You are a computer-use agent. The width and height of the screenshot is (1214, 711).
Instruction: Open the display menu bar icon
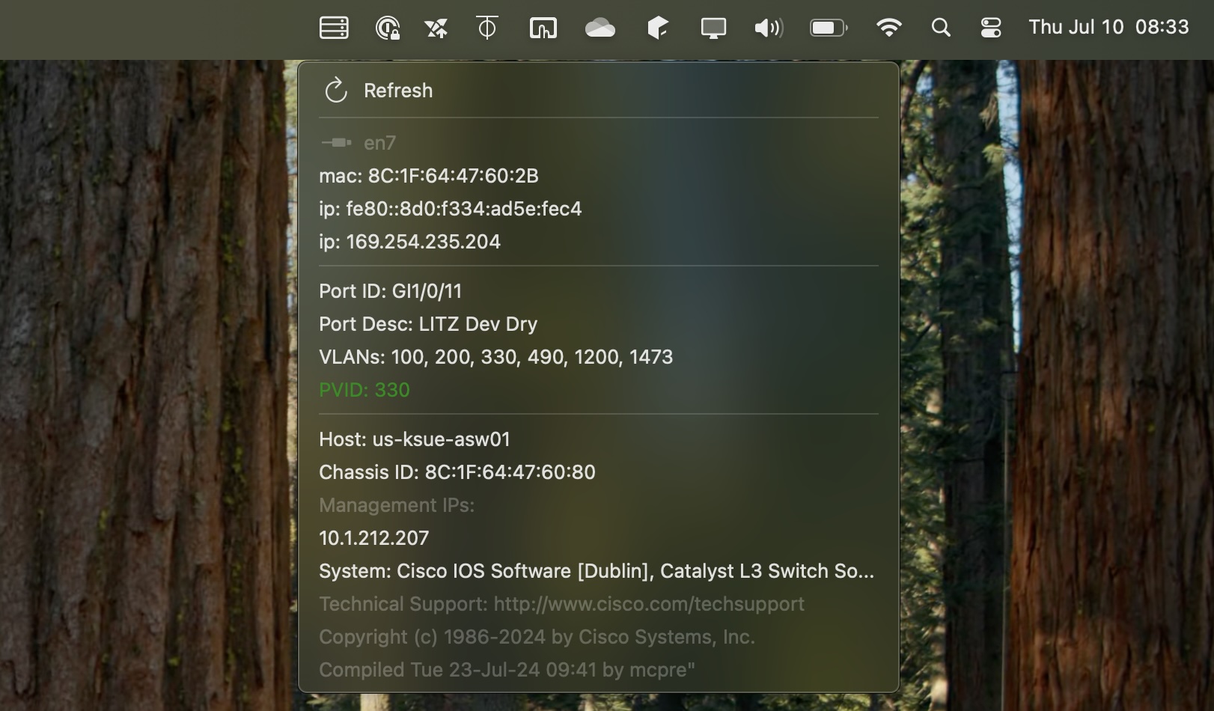(x=713, y=28)
